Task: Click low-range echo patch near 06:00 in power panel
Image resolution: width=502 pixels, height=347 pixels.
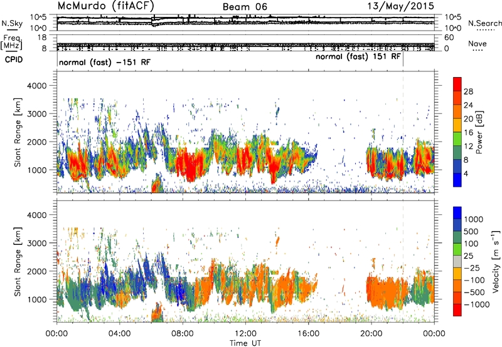Action: (x=157, y=184)
